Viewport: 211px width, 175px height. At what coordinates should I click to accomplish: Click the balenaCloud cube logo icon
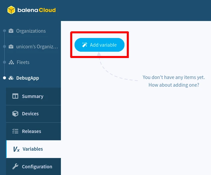tap(12, 10)
